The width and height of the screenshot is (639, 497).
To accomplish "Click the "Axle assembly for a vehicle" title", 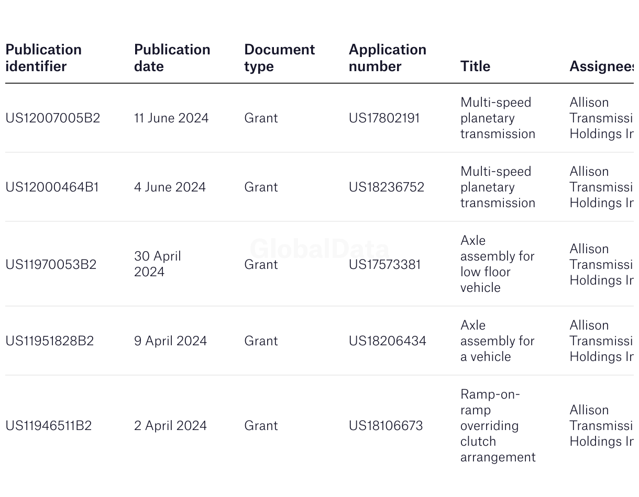I will pos(497,341).
